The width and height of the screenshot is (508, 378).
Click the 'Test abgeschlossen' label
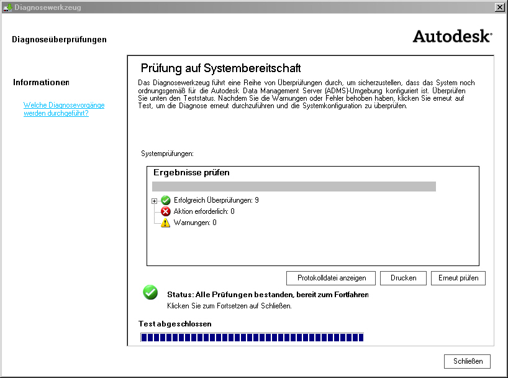pyautogui.click(x=175, y=324)
